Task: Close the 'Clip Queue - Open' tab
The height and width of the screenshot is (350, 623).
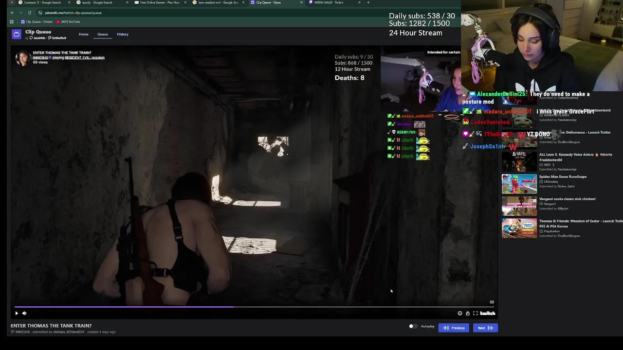Action: [x=302, y=2]
